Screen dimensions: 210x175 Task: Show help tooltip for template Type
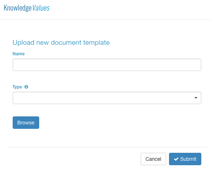(x=26, y=87)
